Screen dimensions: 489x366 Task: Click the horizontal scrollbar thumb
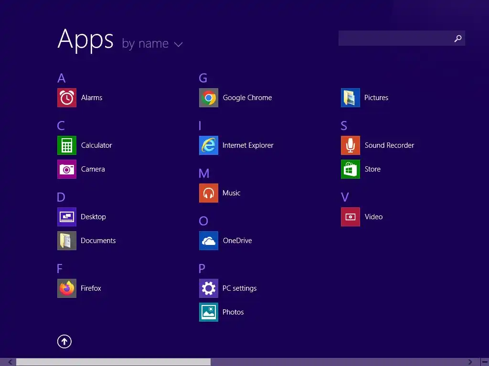click(114, 362)
